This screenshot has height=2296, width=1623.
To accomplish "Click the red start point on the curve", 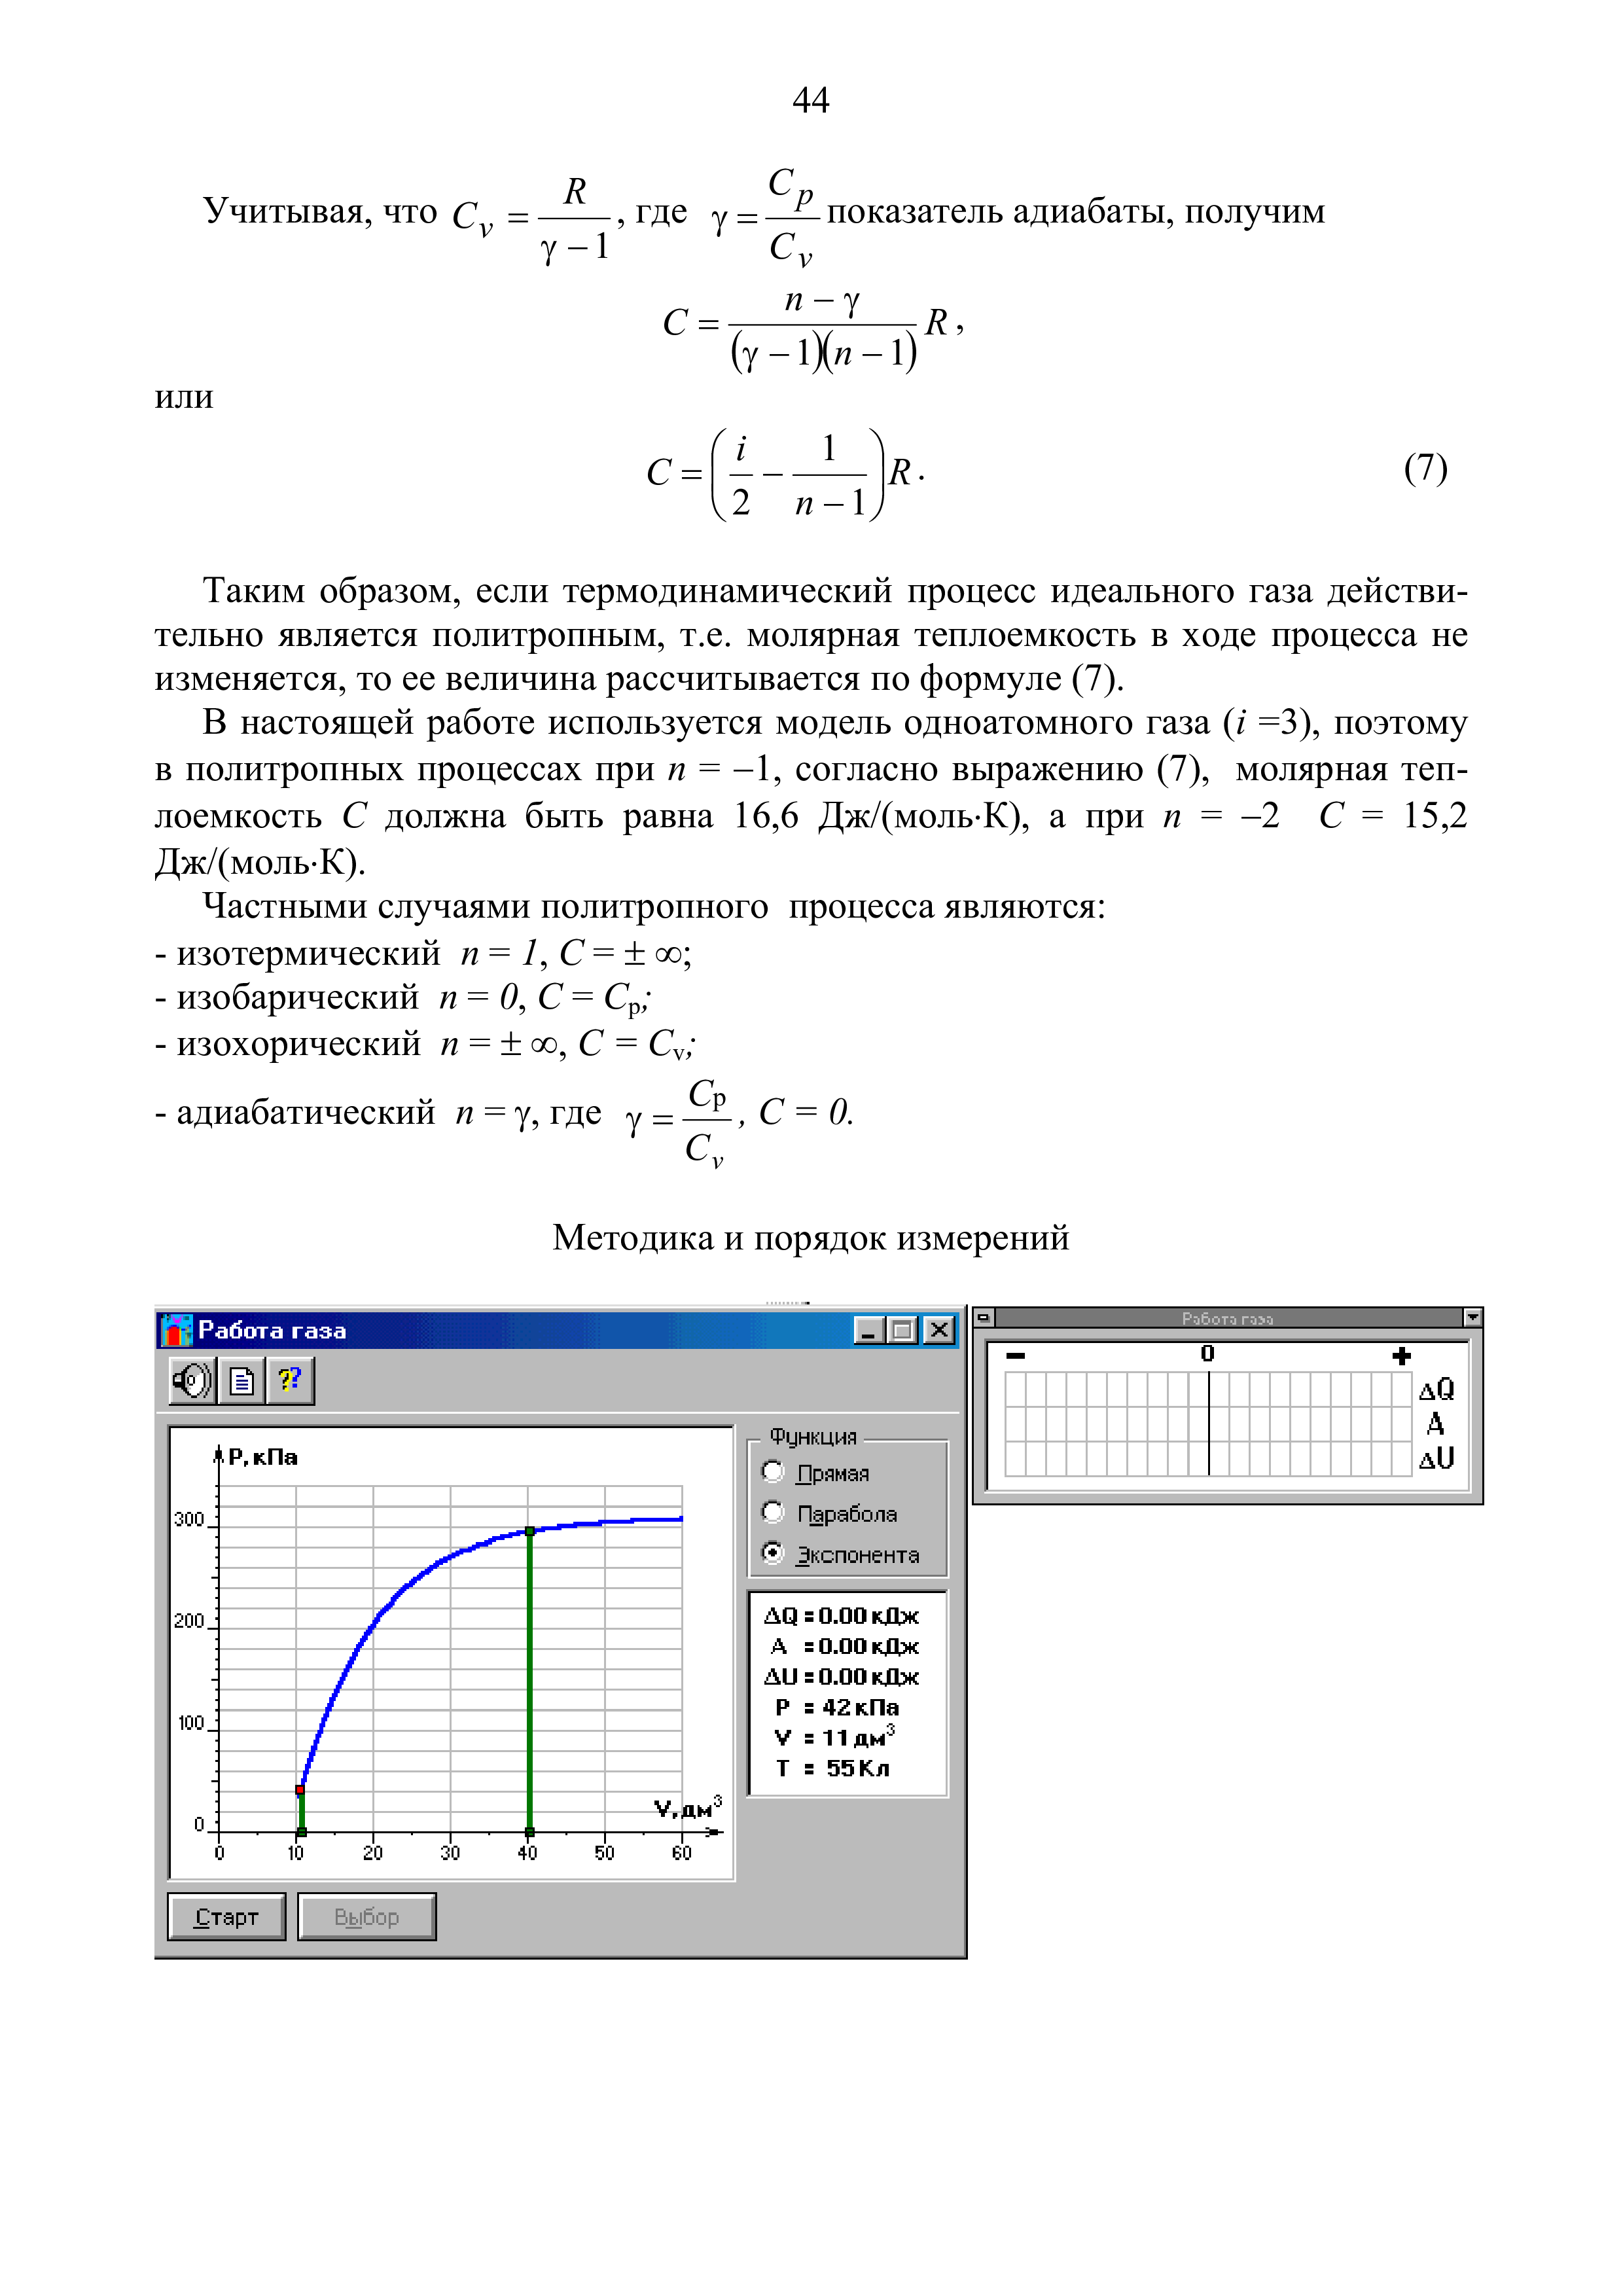I will (x=300, y=1790).
